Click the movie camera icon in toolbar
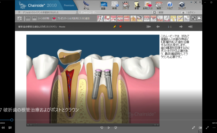 click(x=199, y=18)
